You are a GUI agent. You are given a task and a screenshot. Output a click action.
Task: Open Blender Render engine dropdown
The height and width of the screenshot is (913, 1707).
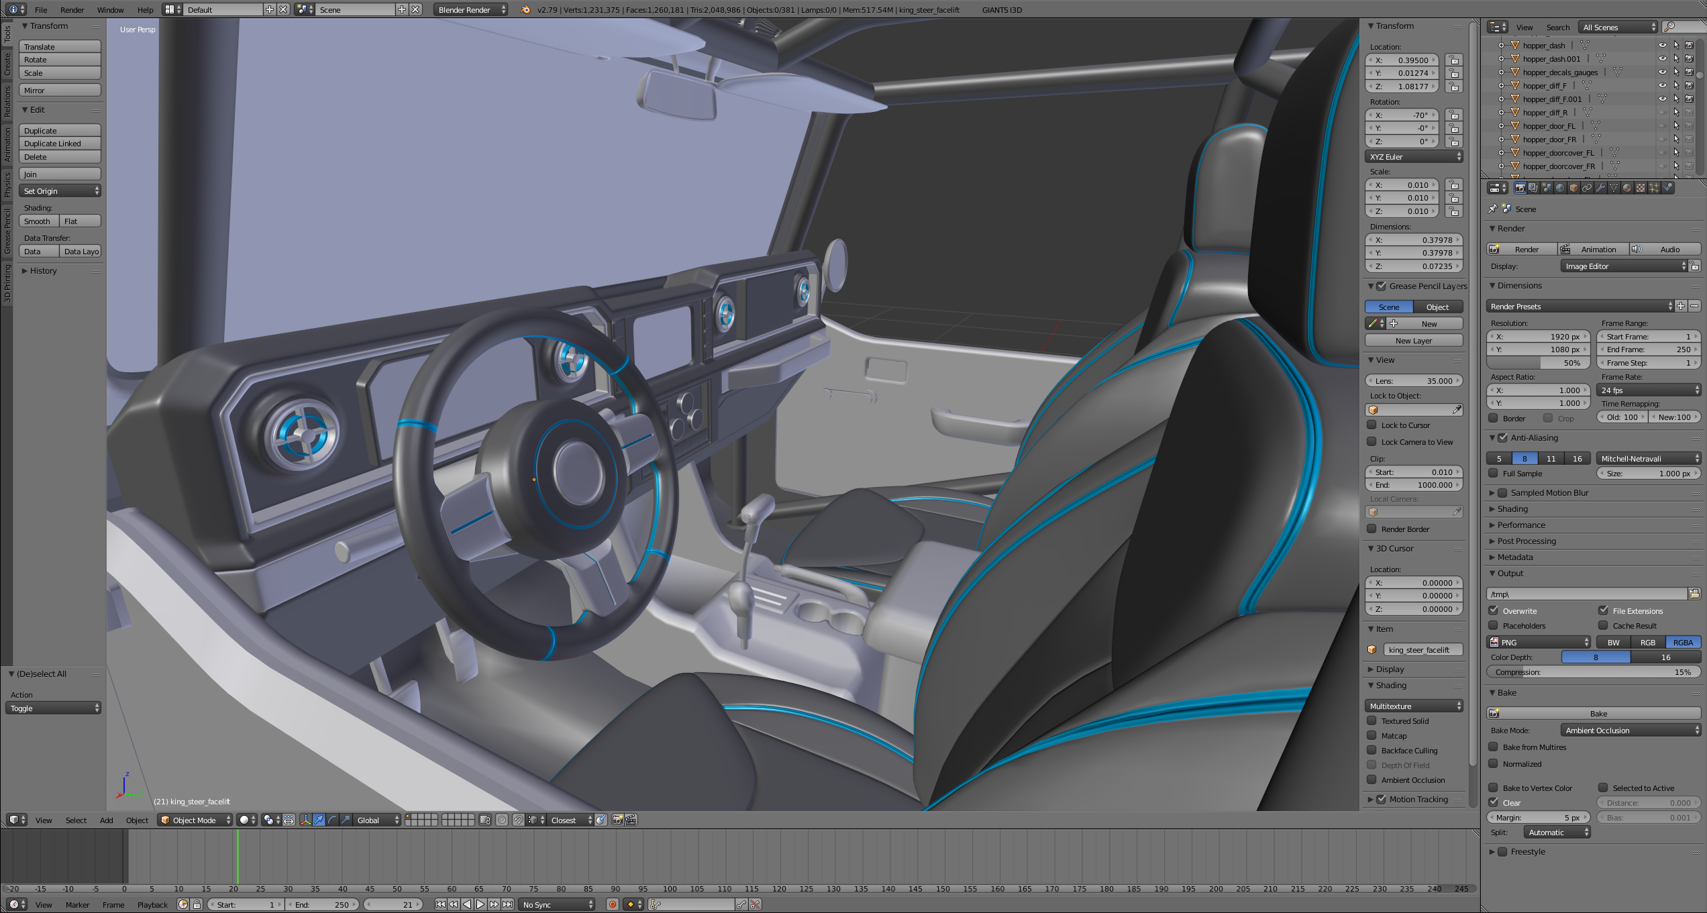470,9
